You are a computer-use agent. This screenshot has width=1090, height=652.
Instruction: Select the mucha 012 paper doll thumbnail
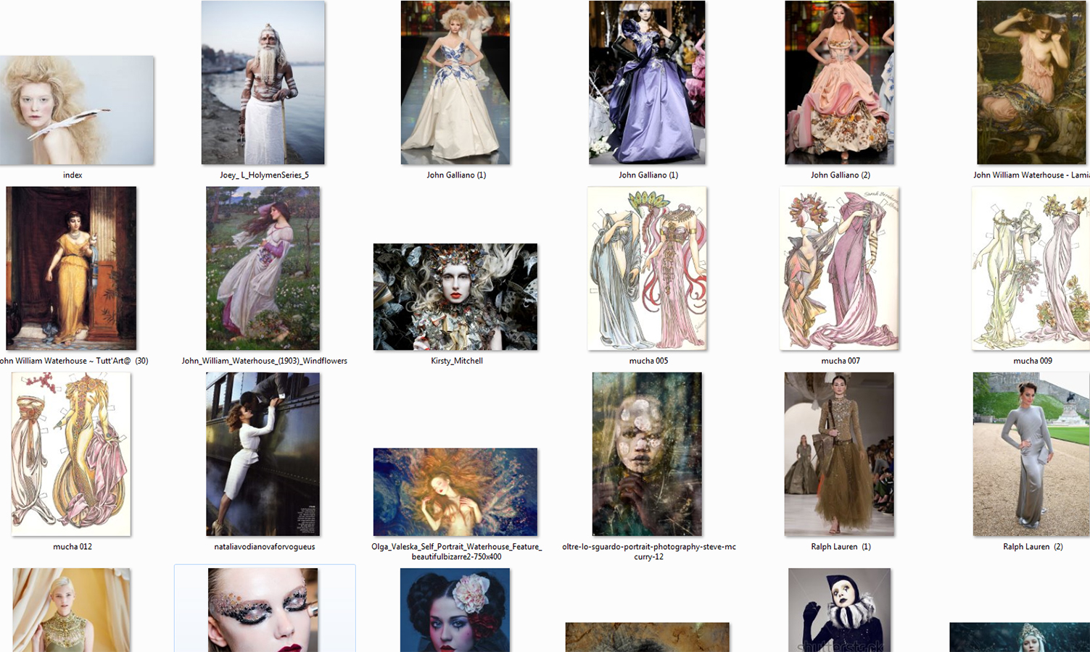71,454
